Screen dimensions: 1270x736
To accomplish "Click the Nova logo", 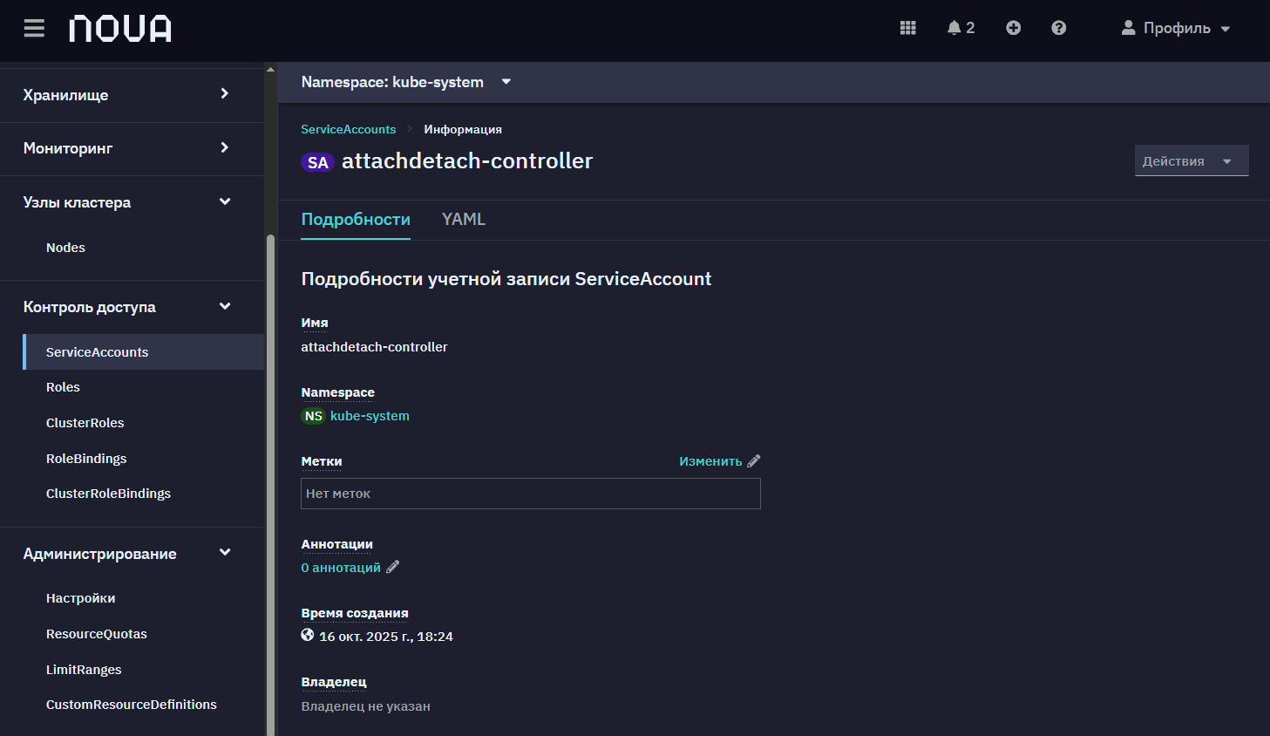I will pos(120,29).
